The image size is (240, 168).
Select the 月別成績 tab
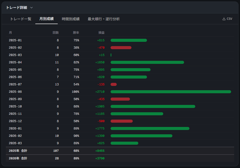click(46, 19)
